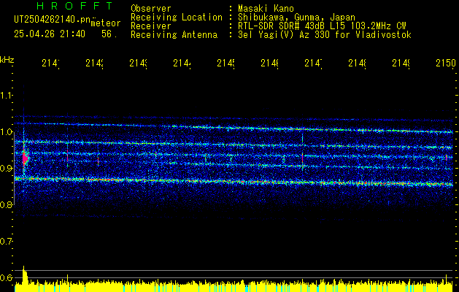
Task: Click the 2144 time axis label
Action: (x=182, y=63)
